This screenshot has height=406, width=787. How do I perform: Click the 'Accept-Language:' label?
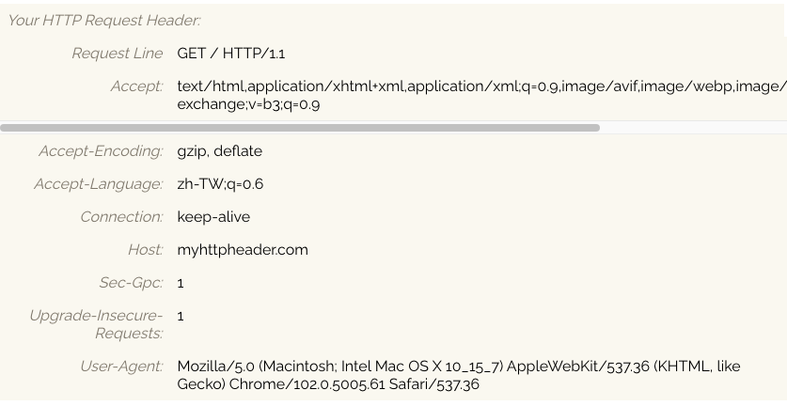99,184
